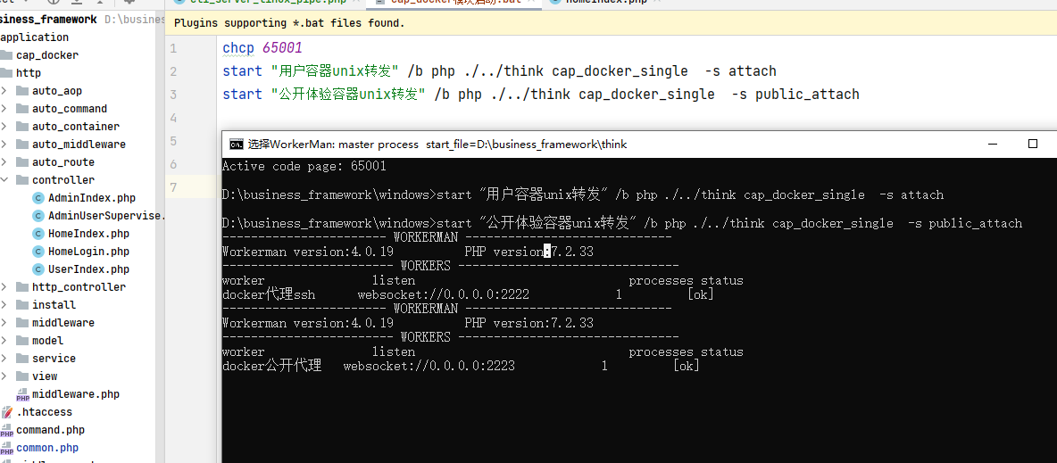
Task: Expand the http_controller folder chevron
Action: coord(4,287)
